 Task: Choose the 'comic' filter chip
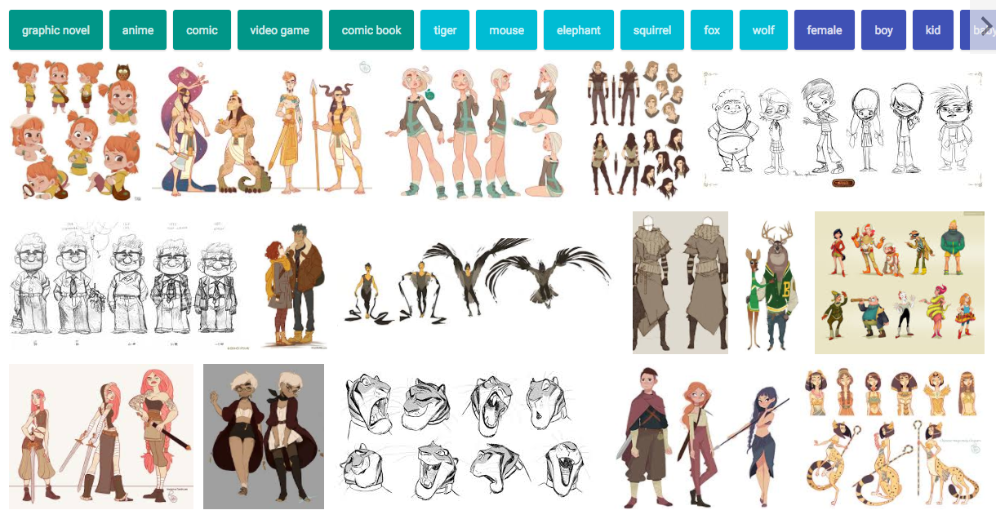coord(202,30)
